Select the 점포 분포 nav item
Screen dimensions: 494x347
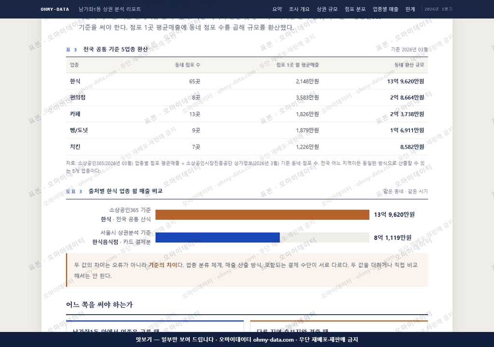pos(355,9)
